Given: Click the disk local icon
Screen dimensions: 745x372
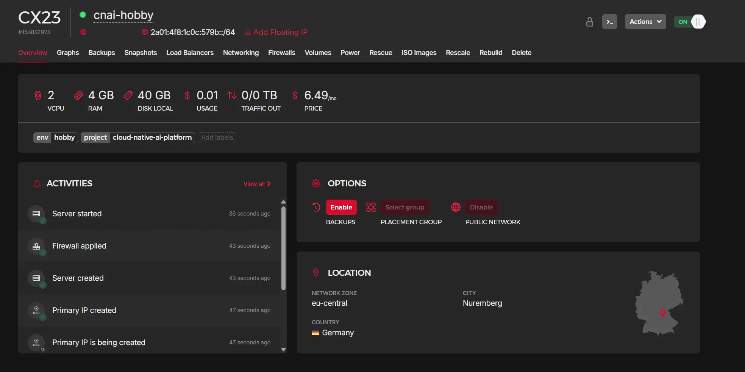Looking at the screenshot, I should [128, 95].
